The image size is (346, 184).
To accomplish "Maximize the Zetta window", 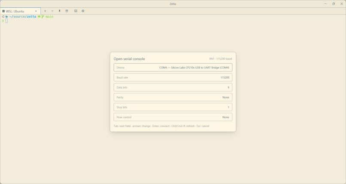I will 334,4.
